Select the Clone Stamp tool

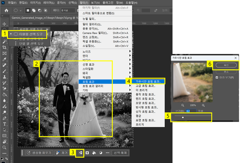point(4,77)
